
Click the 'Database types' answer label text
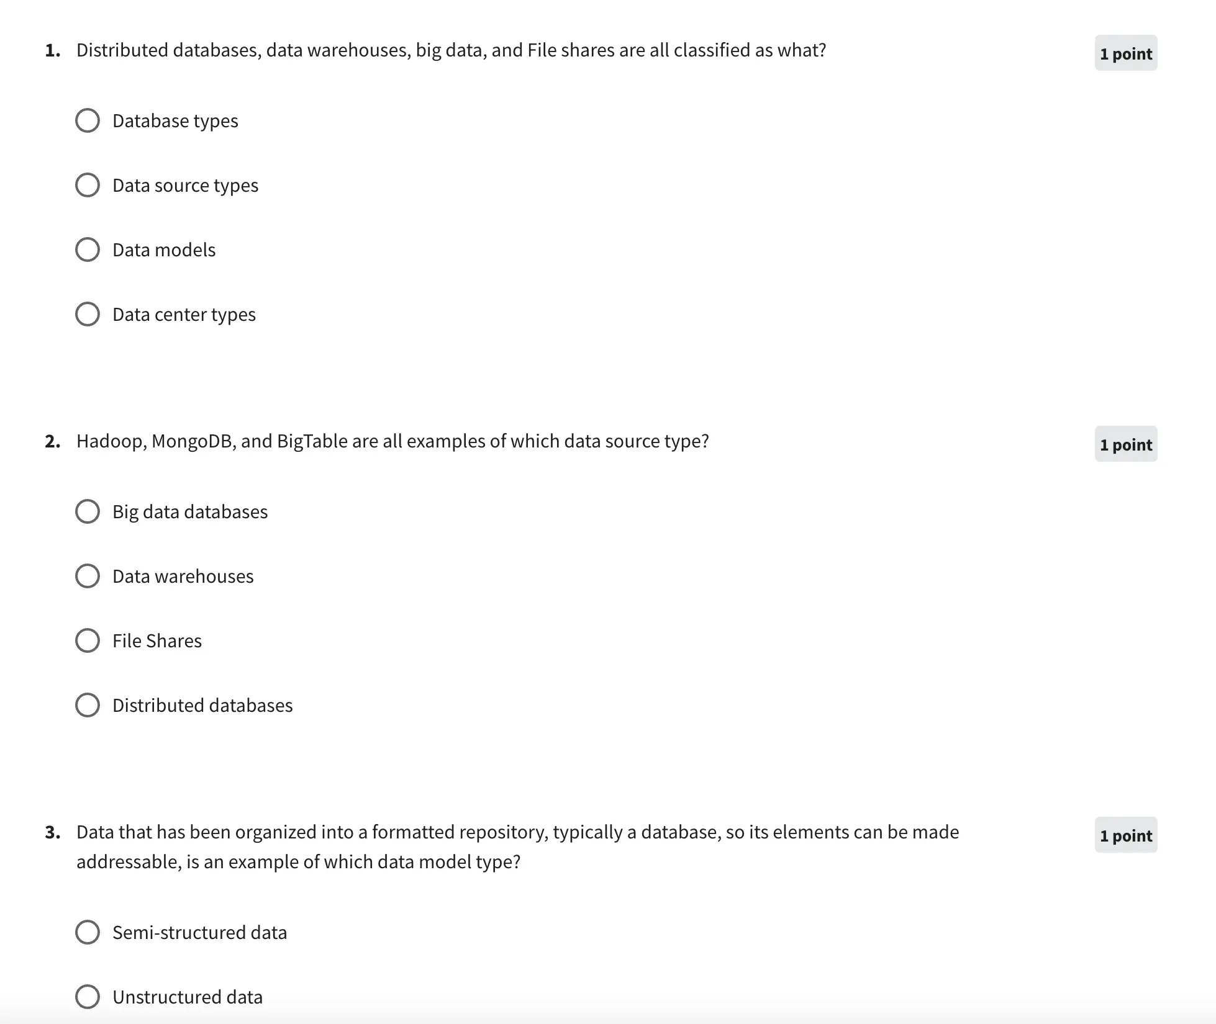(175, 121)
